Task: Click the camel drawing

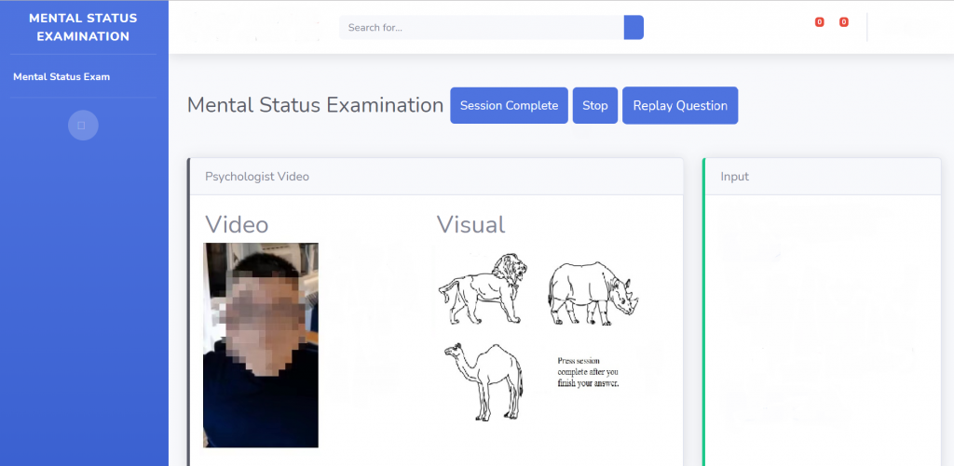Action: pyautogui.click(x=483, y=380)
